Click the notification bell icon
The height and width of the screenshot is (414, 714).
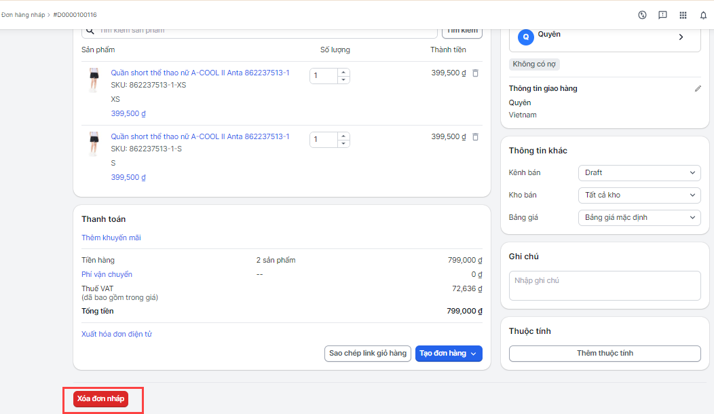[x=703, y=15]
